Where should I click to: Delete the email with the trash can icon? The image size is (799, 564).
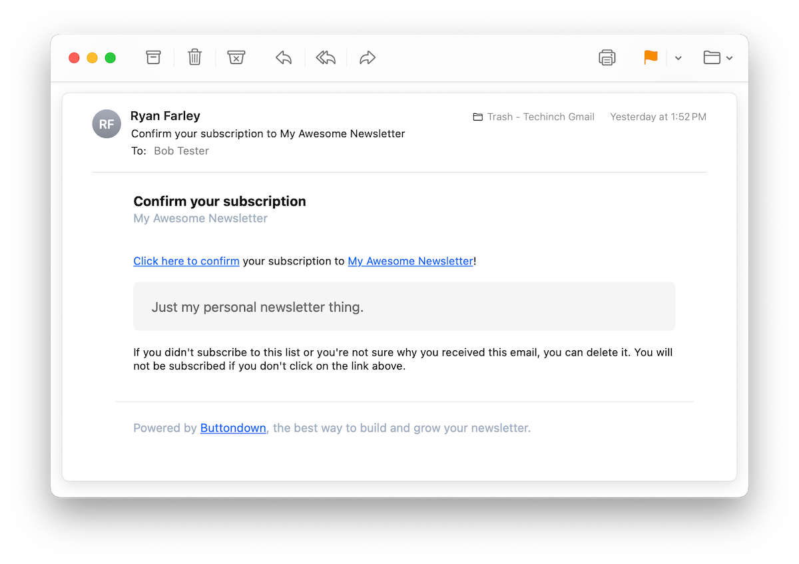(194, 58)
